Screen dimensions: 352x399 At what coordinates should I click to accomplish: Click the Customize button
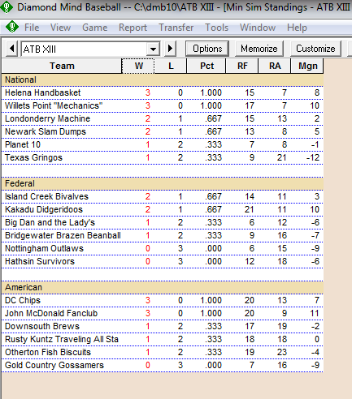pyautogui.click(x=315, y=49)
